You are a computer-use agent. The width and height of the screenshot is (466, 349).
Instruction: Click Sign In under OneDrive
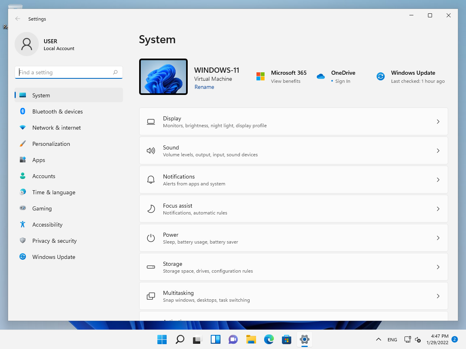click(343, 81)
